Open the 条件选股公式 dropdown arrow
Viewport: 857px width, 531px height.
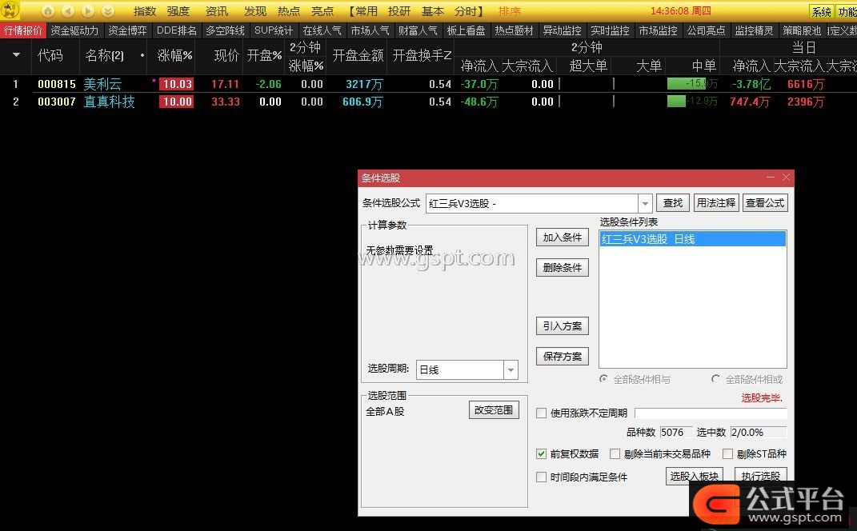pos(645,203)
